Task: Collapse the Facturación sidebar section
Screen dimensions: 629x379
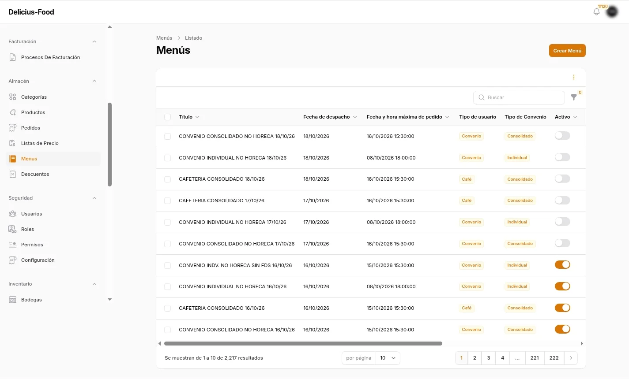Action: pyautogui.click(x=94, y=41)
